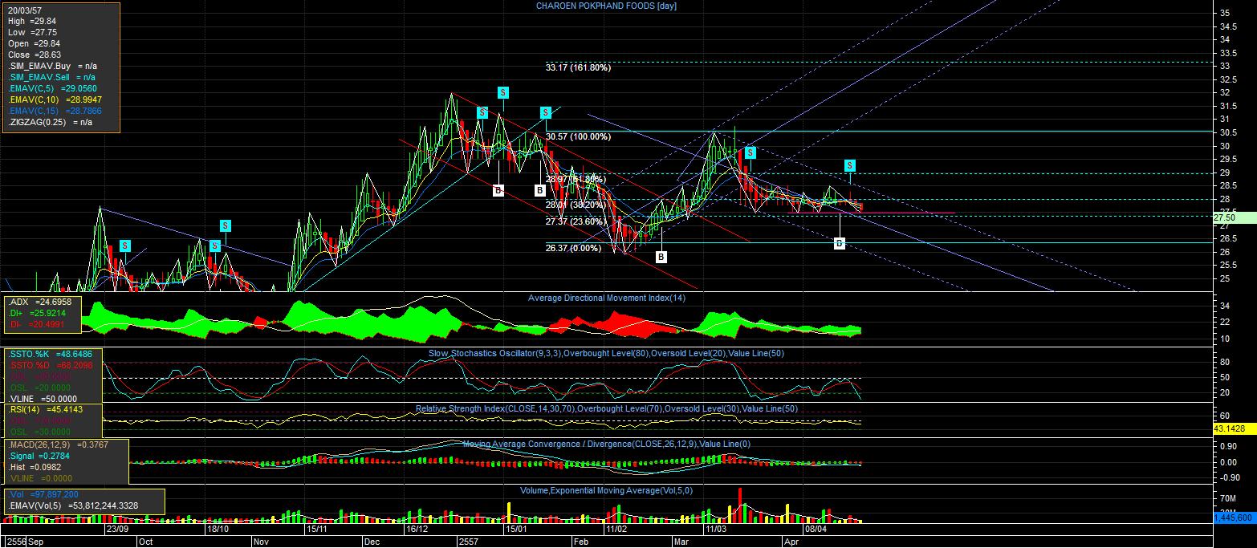Click the S marker at the 30.57 March peak

(x=750, y=152)
